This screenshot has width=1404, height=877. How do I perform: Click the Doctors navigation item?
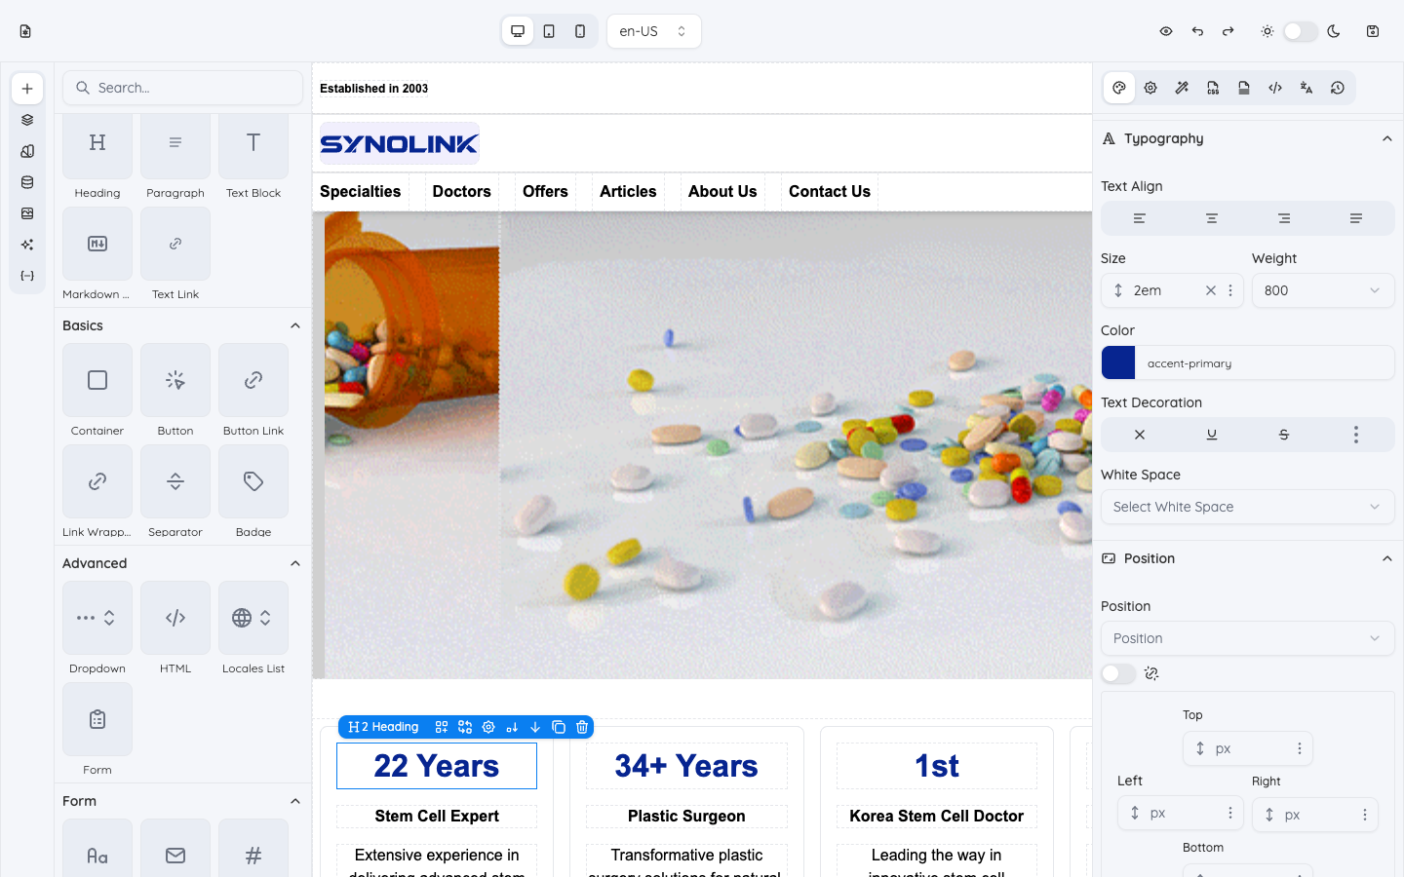[x=462, y=191]
